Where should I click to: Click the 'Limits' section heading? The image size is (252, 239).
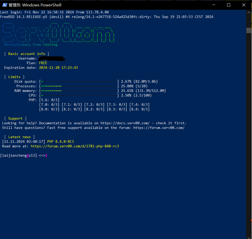[14, 77]
